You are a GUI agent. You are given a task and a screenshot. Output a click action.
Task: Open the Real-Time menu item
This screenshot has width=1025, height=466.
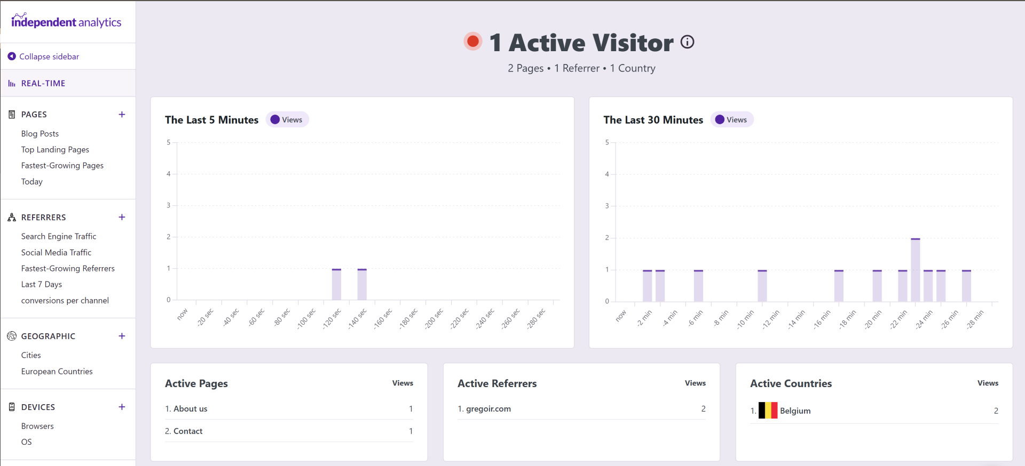pos(43,84)
